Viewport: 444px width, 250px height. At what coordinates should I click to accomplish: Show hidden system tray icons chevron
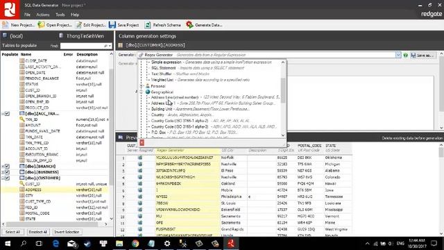tap(367, 244)
